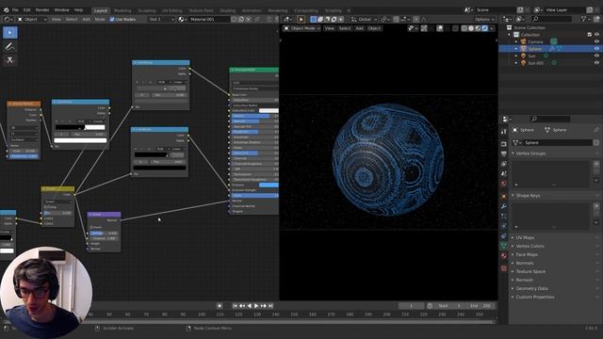Open the World properties tab icon
The height and width of the screenshot is (339, 603).
pyautogui.click(x=504, y=184)
